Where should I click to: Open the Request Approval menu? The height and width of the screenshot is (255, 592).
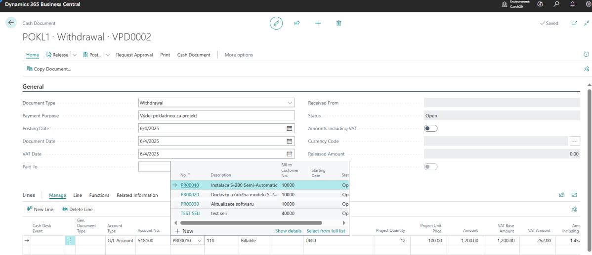click(x=134, y=55)
